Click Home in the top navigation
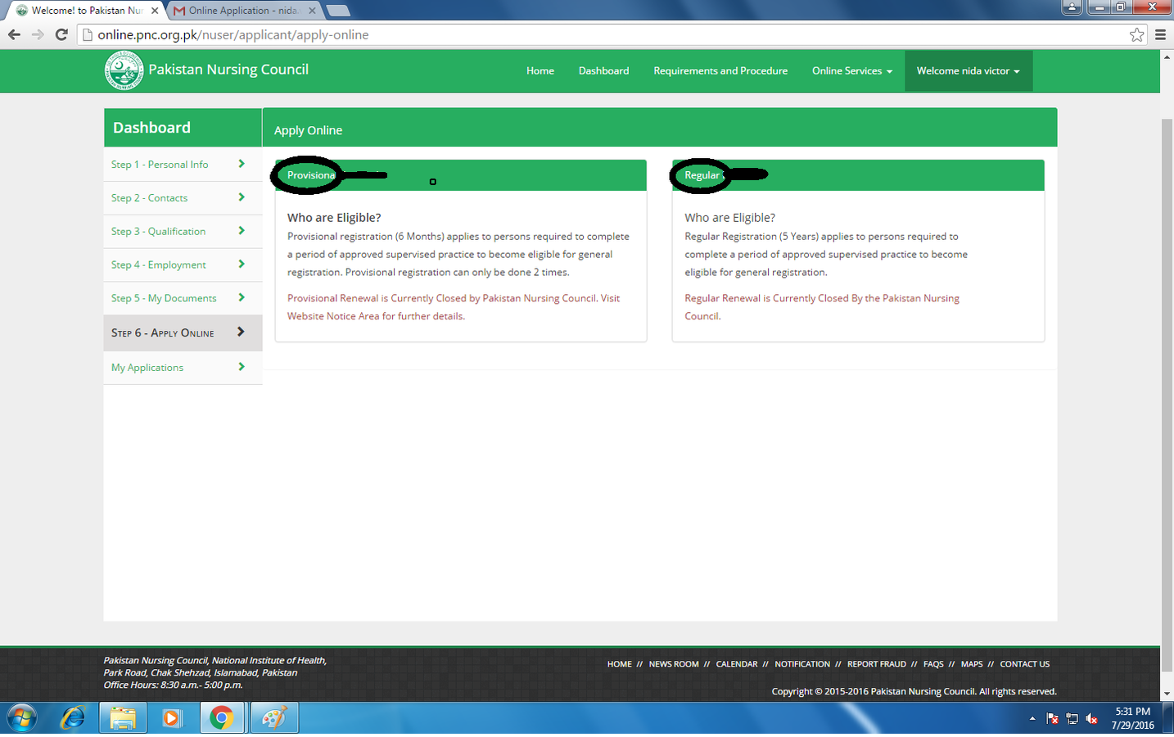This screenshot has width=1174, height=737. (x=540, y=71)
